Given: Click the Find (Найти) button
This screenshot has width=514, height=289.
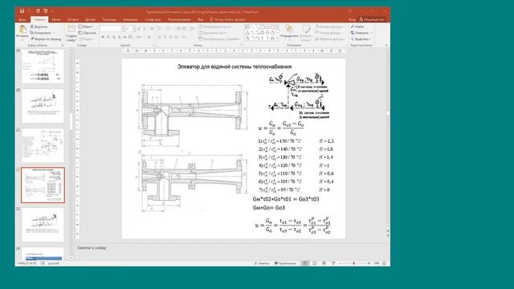Looking at the screenshot, I should (357, 26).
